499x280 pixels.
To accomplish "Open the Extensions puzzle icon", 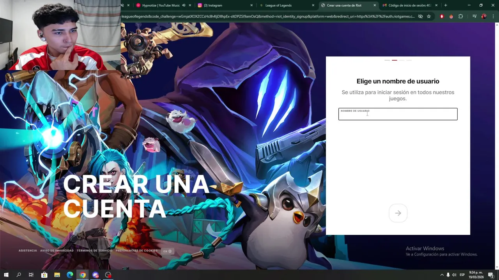I will (x=460, y=16).
